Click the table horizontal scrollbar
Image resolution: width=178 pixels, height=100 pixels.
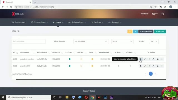(91, 80)
